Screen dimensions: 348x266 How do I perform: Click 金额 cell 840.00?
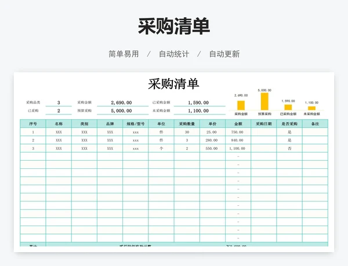coord(238,140)
